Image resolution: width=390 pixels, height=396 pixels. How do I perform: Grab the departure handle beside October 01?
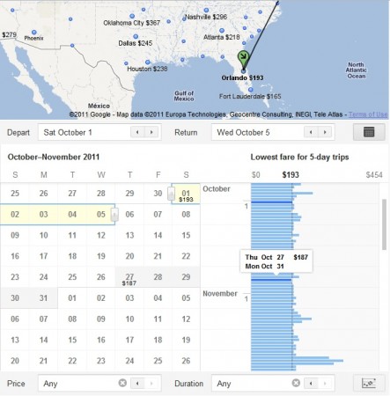[171, 194]
